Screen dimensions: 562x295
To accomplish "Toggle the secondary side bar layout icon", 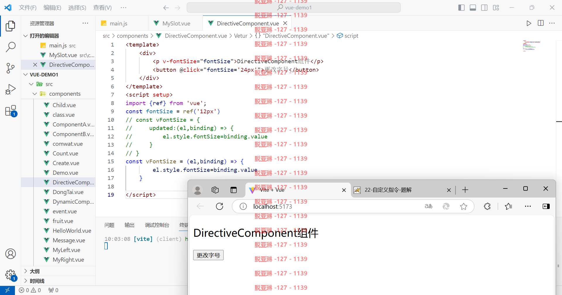I will (x=484, y=8).
